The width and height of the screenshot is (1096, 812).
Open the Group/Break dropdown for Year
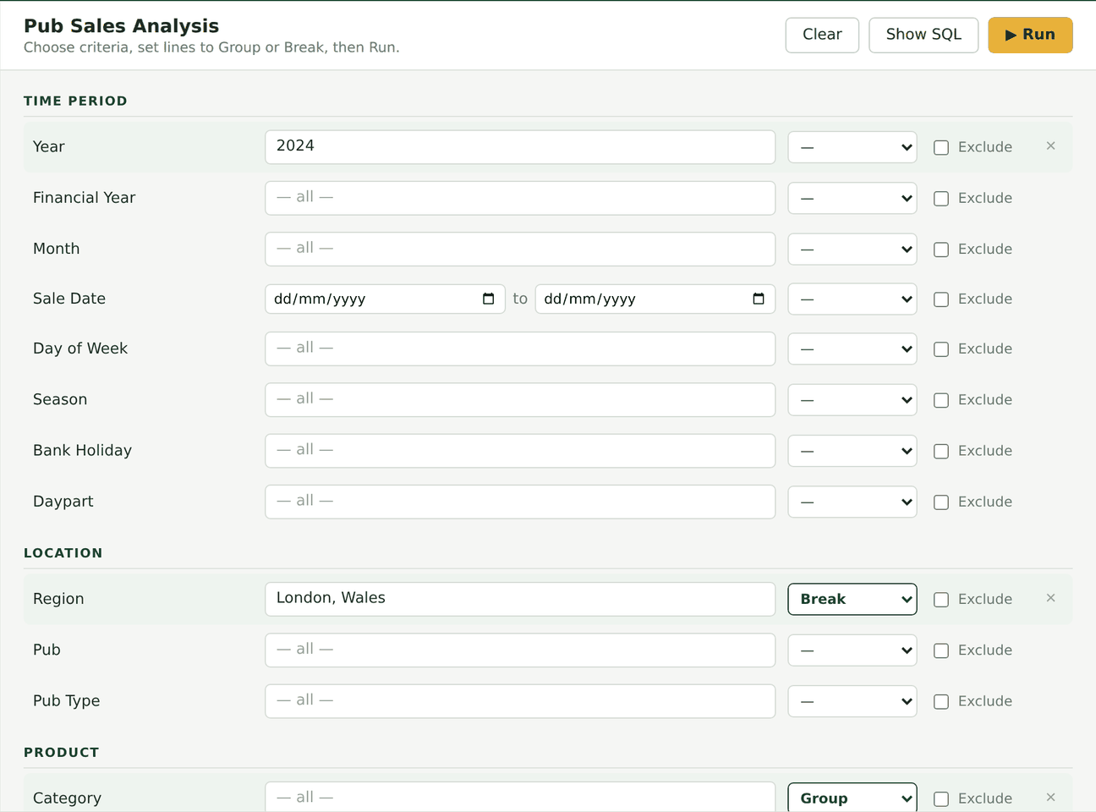[x=852, y=147]
